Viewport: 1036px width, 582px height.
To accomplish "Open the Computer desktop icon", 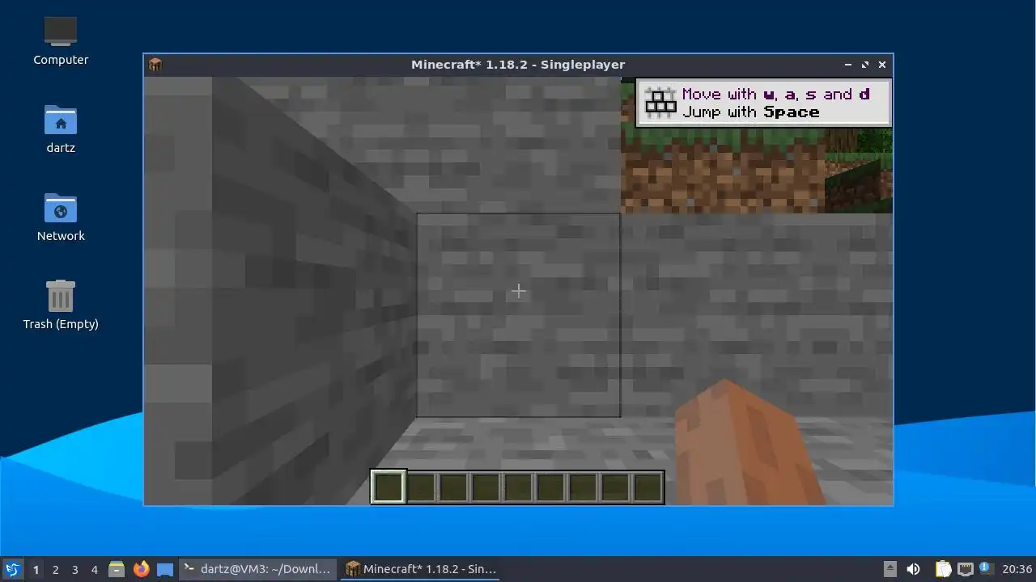I will tap(61, 40).
